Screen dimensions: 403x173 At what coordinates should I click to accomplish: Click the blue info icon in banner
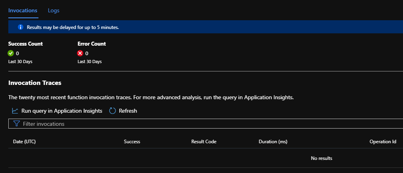click(21, 27)
